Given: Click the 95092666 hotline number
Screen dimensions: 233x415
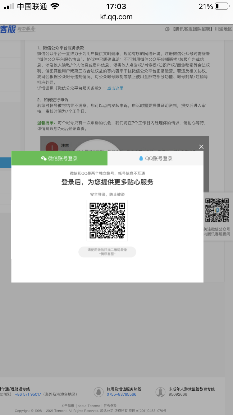Looking at the screenshot, I should click(178, 394).
